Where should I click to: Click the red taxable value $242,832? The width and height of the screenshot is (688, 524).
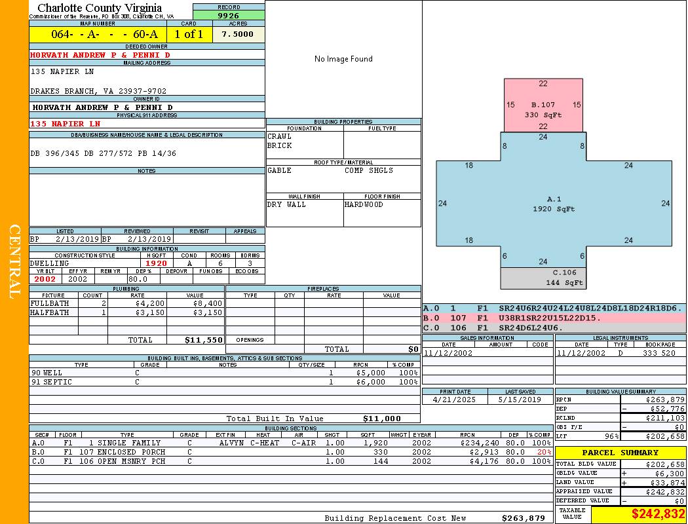[x=658, y=514]
